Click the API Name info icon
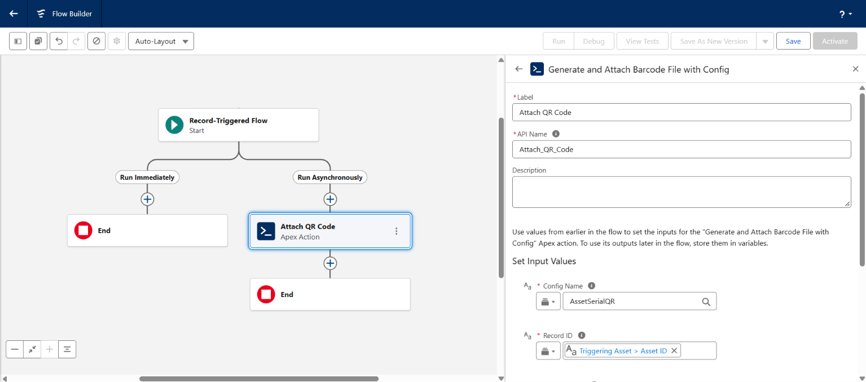This screenshot has width=866, height=382. click(x=556, y=134)
